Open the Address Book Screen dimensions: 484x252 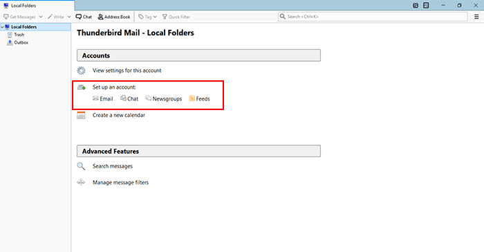pos(114,17)
